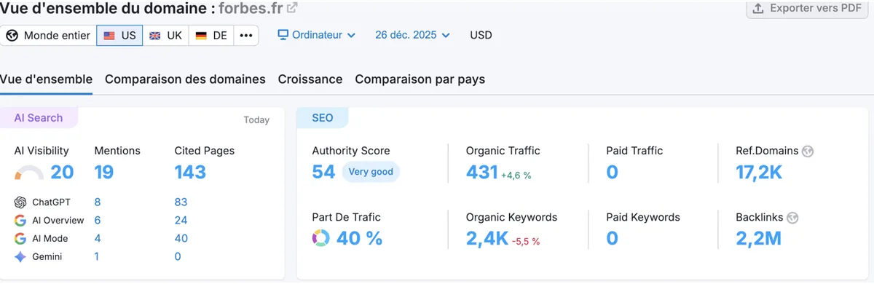Screen dimensions: 874x284
Task: Switch to Comparaison par pays tab
Action: pos(420,79)
